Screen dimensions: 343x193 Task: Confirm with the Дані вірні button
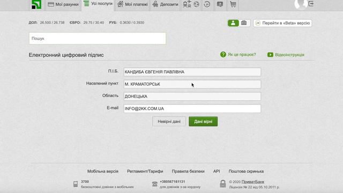203,122
